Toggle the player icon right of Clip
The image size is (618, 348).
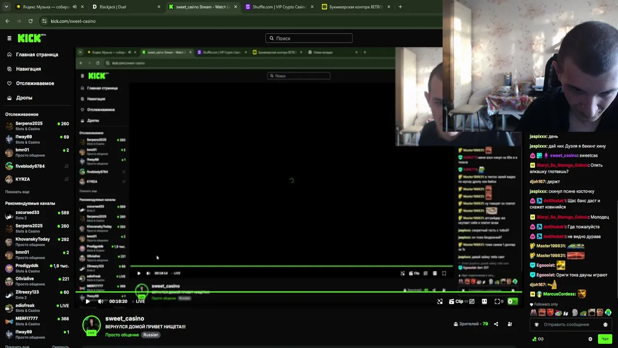pos(472,302)
